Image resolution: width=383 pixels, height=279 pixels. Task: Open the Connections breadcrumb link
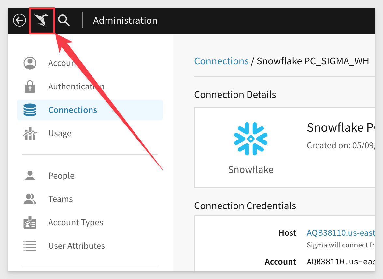[x=221, y=61]
